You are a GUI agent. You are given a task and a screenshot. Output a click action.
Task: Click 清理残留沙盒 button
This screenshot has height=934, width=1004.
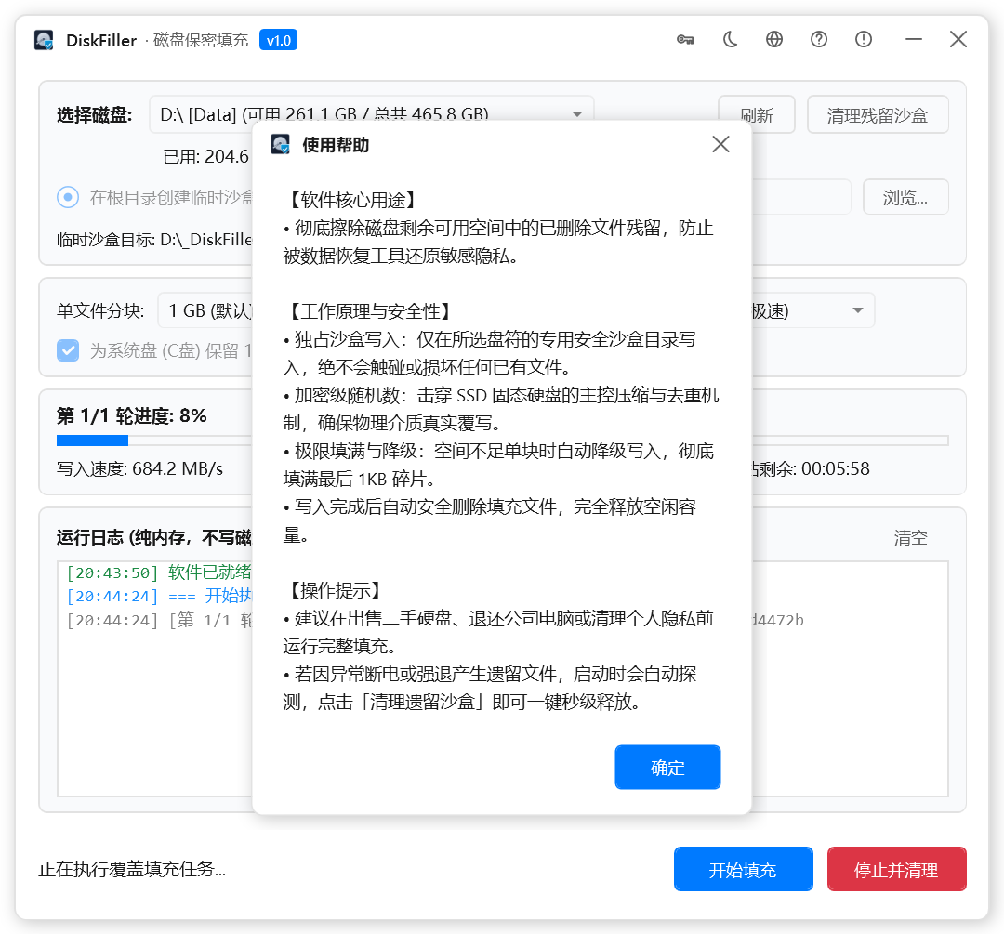pos(878,114)
